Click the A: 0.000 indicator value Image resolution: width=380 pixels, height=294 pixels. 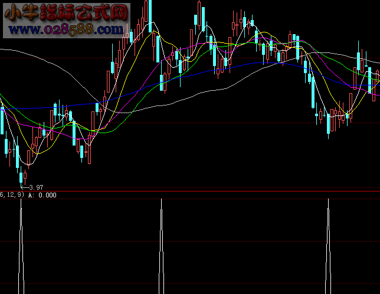tap(42, 195)
